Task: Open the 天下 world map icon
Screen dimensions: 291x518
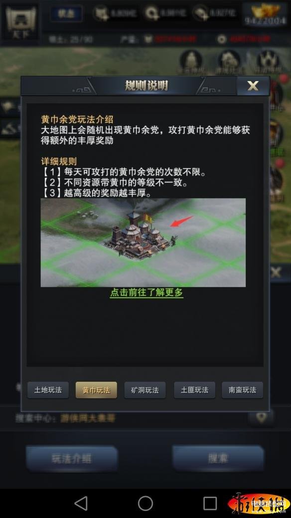Action: 20,22
